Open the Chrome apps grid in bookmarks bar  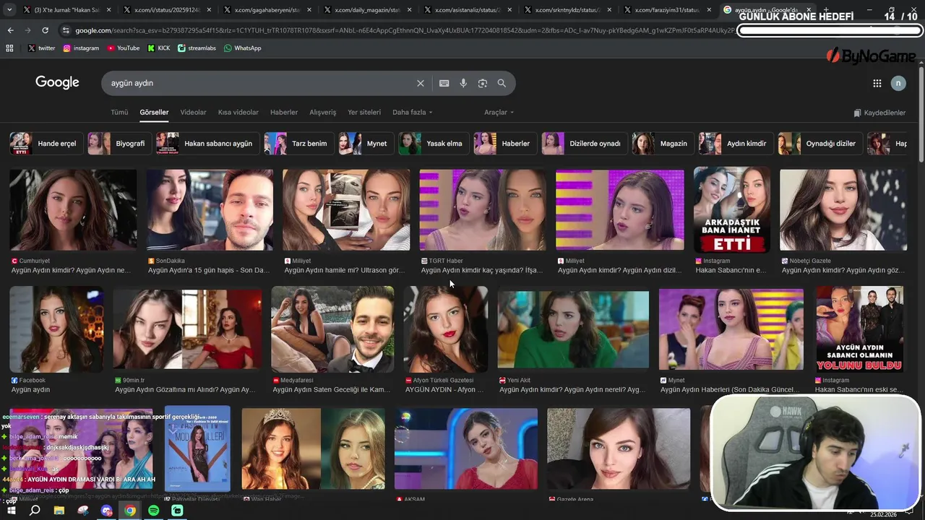coord(9,48)
